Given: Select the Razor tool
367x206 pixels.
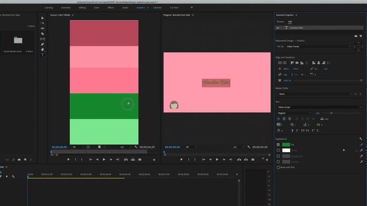Looking at the screenshot, I should point(42,34).
